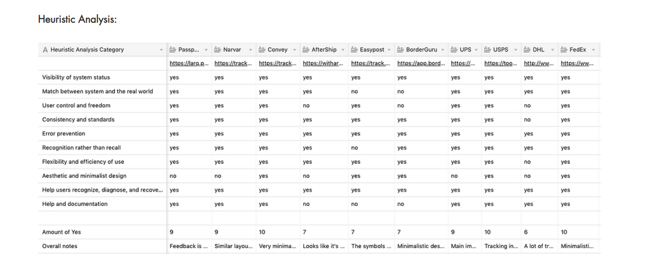This screenshot has width=649, height=273.
Task: Click the field type icon next to Convey
Action: (x=262, y=50)
